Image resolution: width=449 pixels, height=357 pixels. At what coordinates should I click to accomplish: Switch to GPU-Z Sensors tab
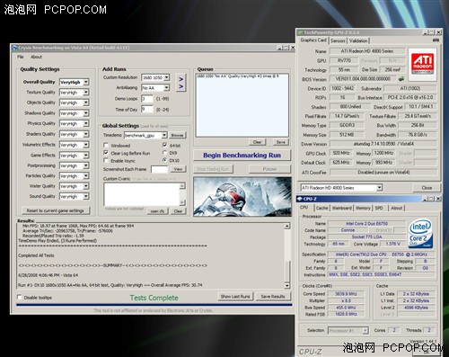coord(338,40)
